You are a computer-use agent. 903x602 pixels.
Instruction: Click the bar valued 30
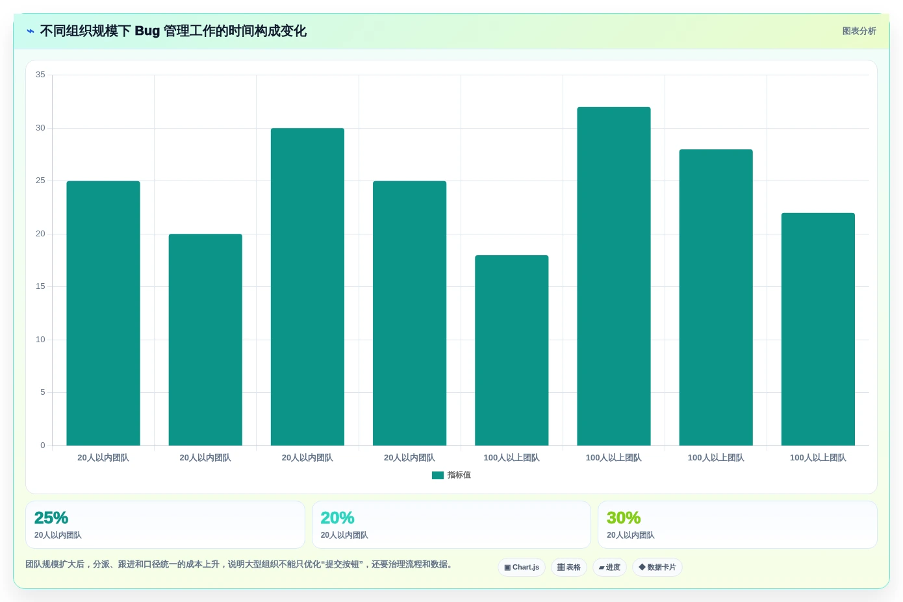click(307, 286)
